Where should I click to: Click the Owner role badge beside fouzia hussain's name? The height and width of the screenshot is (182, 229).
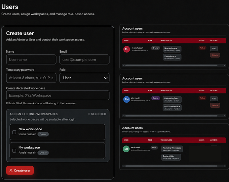point(156,48)
